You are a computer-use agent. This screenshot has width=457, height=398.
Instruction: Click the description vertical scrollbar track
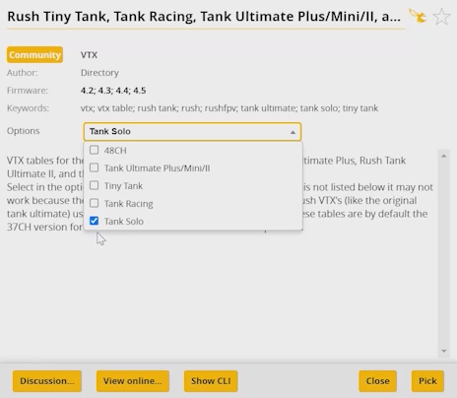pyautogui.click(x=444, y=253)
